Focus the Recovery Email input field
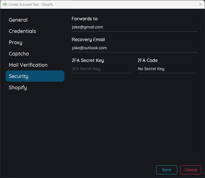This screenshot has width=205, height=178. (134, 48)
